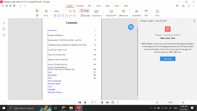
Task: Open the Print dialog
Action: [x=46, y=13]
